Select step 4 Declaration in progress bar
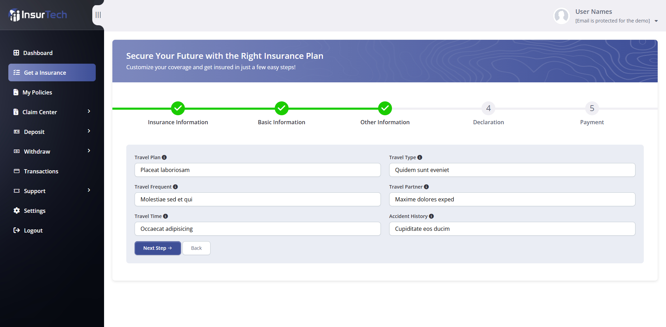The image size is (666, 327). [x=488, y=108]
